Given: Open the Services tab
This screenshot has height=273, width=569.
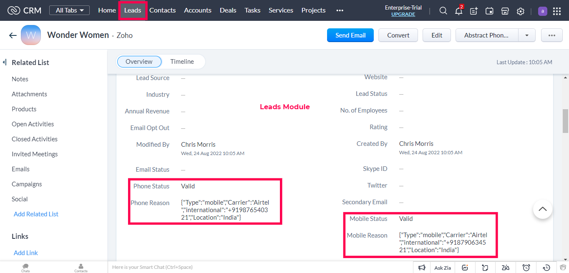Looking at the screenshot, I should (x=281, y=10).
